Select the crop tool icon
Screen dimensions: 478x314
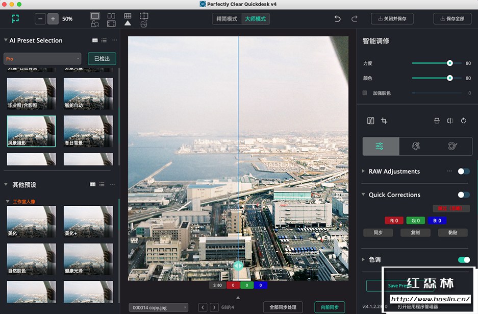pos(384,121)
